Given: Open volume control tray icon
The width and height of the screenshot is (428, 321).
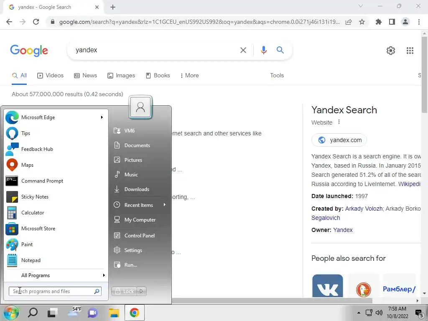Looking at the screenshot, I should [379, 313].
